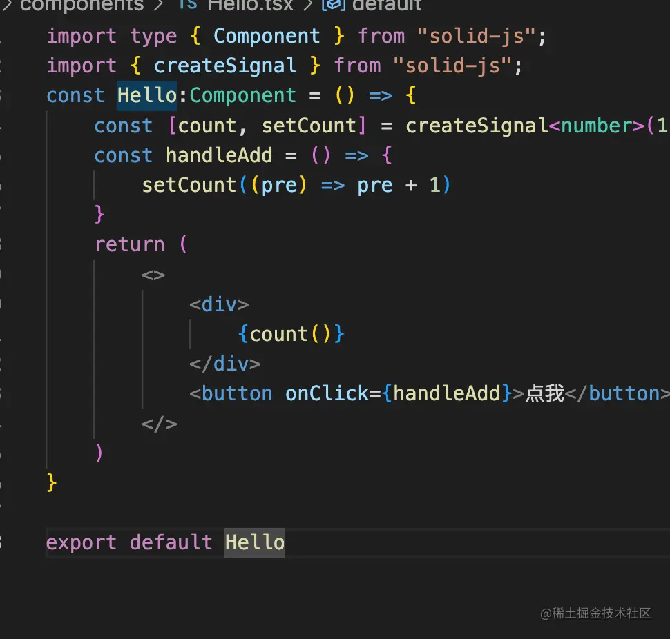Click the onClick attribute on button

coord(327,393)
